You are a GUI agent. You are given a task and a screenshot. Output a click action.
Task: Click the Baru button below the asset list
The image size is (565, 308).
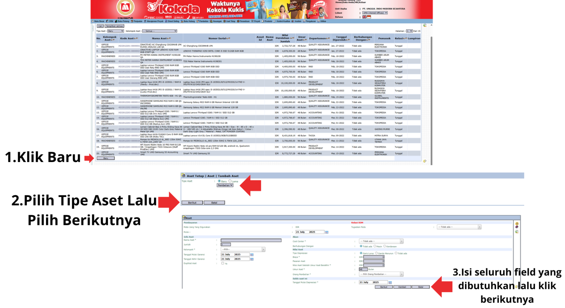106,158
